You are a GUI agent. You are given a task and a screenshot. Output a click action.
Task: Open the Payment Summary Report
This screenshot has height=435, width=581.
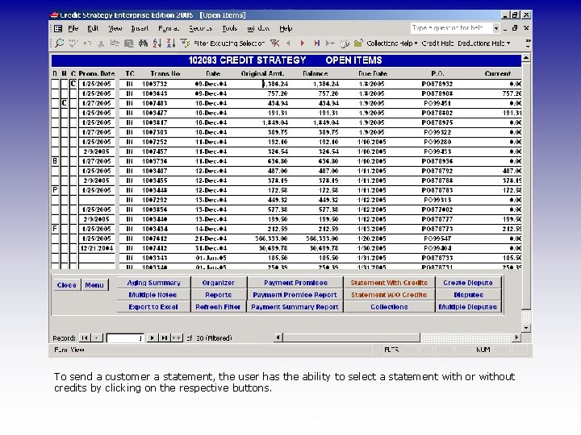coord(295,307)
